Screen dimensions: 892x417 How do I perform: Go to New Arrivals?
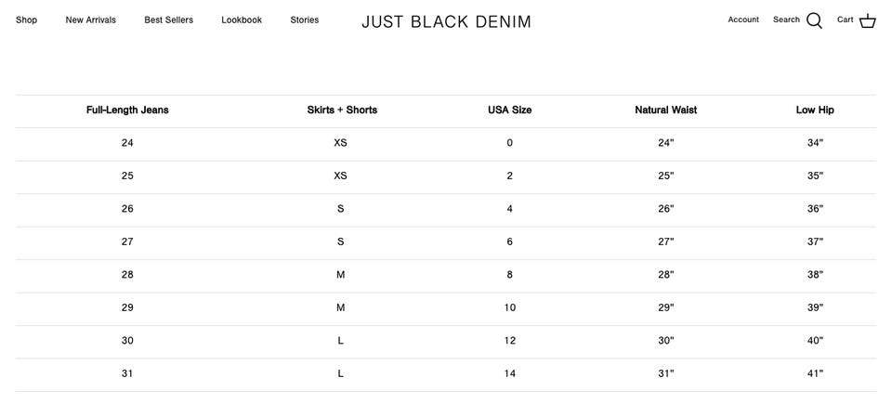coord(90,20)
